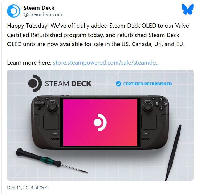The image size is (198, 194).
Task: Open the store.steampowered.com sale link
Action: coord(106,63)
